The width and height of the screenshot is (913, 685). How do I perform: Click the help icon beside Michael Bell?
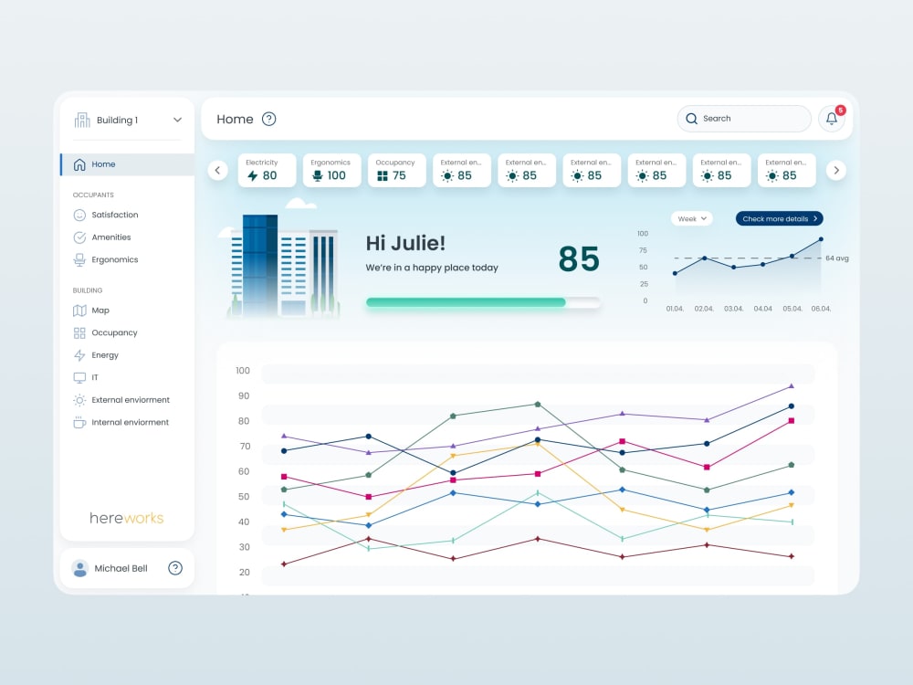pos(175,568)
